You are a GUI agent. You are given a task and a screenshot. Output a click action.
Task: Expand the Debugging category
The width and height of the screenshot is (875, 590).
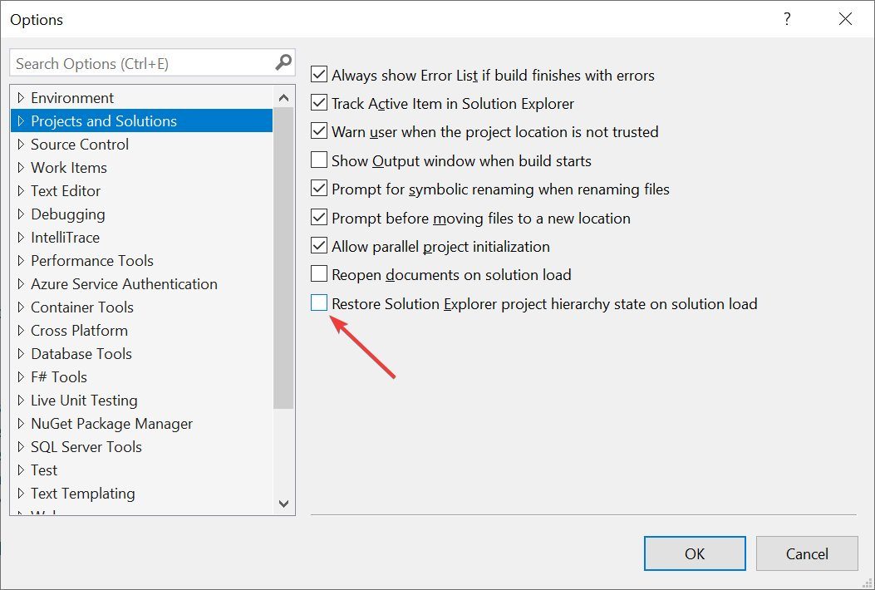[x=20, y=214]
